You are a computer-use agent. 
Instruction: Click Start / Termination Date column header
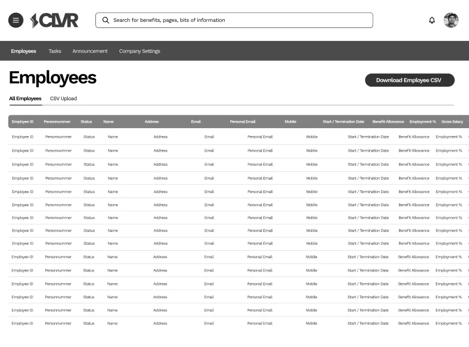tap(343, 121)
